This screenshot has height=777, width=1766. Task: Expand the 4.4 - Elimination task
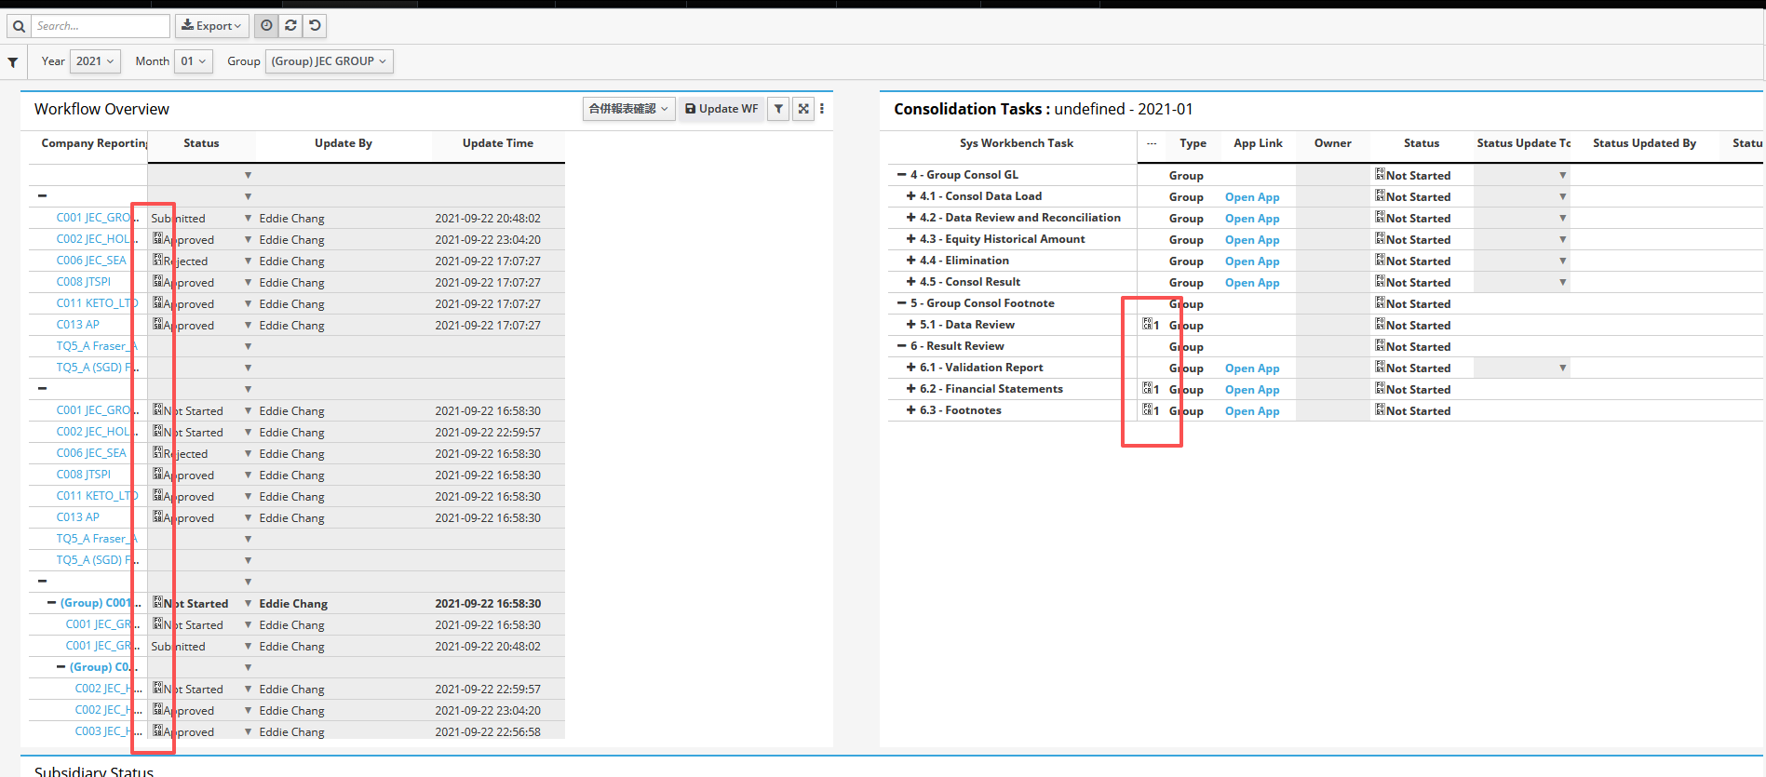pos(910,261)
